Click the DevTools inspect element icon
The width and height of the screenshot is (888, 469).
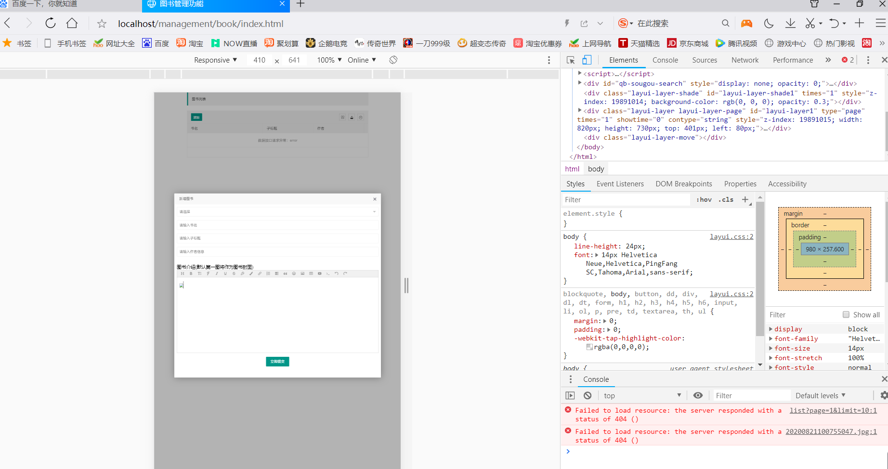pyautogui.click(x=571, y=60)
